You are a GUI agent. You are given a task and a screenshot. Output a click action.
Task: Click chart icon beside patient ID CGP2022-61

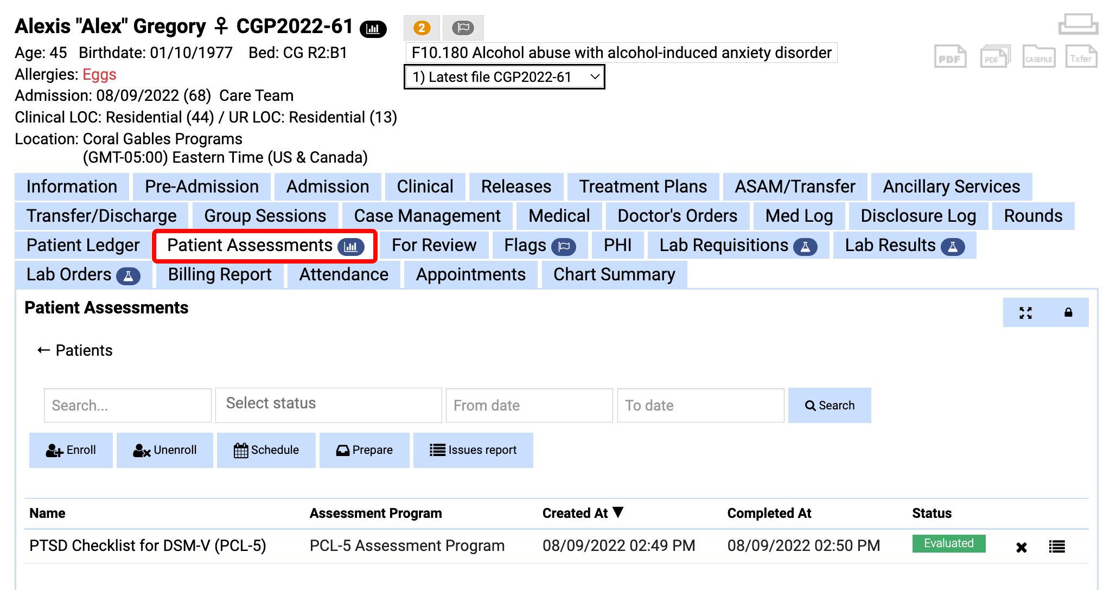[x=373, y=29]
